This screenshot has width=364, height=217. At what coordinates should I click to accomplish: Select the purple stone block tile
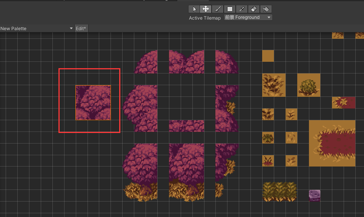coord(315,196)
